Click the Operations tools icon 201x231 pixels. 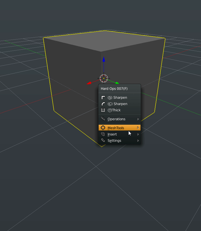tap(103, 119)
